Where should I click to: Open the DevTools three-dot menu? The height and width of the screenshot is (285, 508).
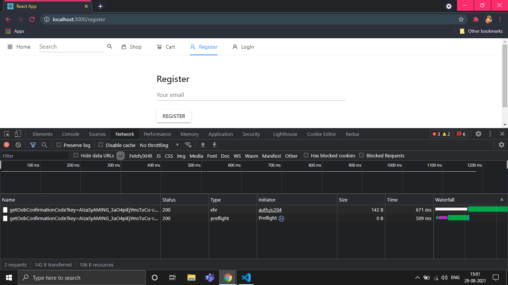[x=490, y=134]
